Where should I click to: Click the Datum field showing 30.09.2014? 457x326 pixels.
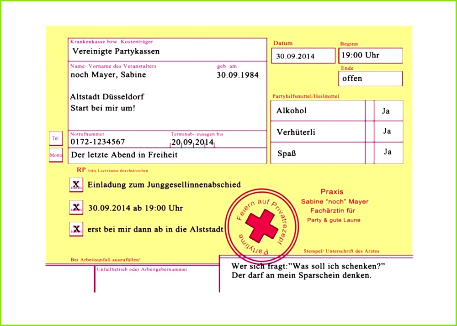(303, 56)
